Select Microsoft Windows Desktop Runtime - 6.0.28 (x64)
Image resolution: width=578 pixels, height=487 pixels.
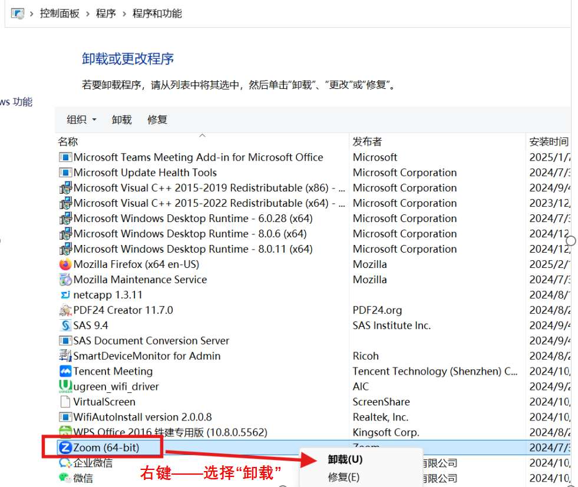click(193, 218)
